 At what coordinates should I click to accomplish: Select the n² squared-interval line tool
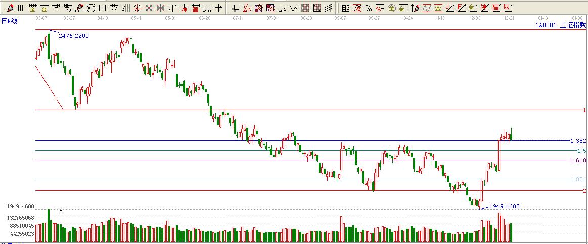click(114, 8)
